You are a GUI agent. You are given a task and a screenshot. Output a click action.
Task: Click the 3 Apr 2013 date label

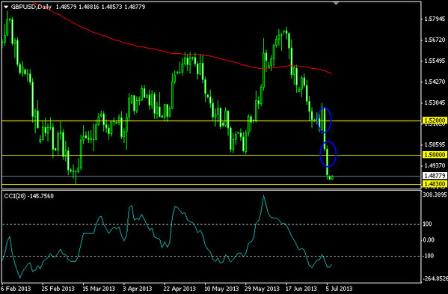click(x=138, y=289)
